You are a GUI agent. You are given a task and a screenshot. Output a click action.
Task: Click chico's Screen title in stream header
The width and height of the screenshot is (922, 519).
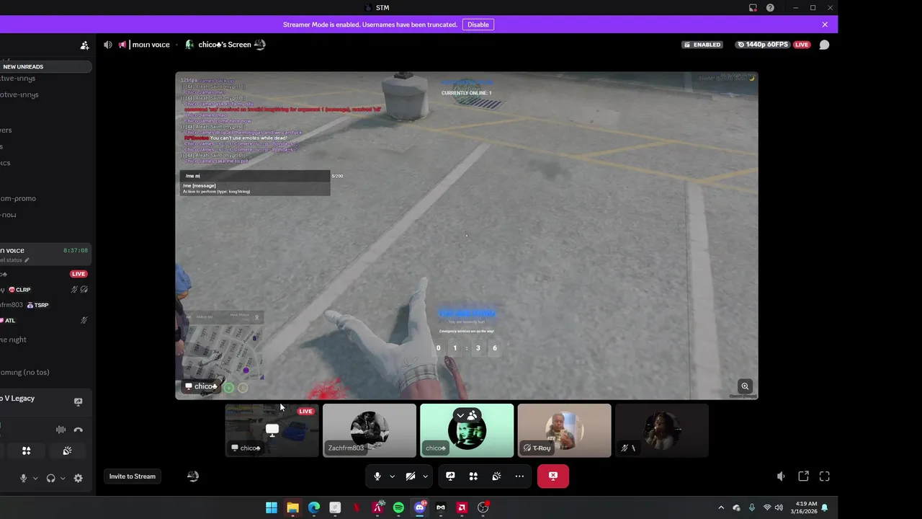(224, 45)
